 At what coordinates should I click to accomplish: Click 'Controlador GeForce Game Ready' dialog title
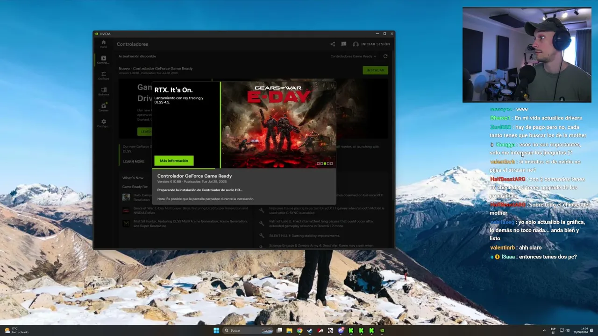[194, 176]
